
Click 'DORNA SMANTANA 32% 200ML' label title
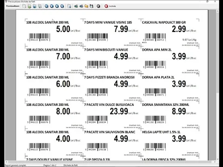[165, 105]
